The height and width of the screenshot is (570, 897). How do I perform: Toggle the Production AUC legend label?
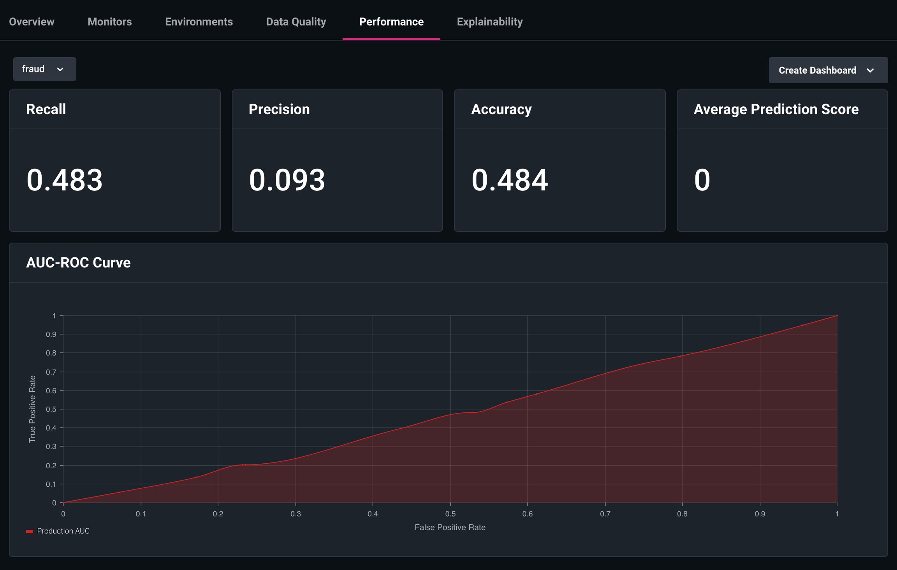[63, 531]
